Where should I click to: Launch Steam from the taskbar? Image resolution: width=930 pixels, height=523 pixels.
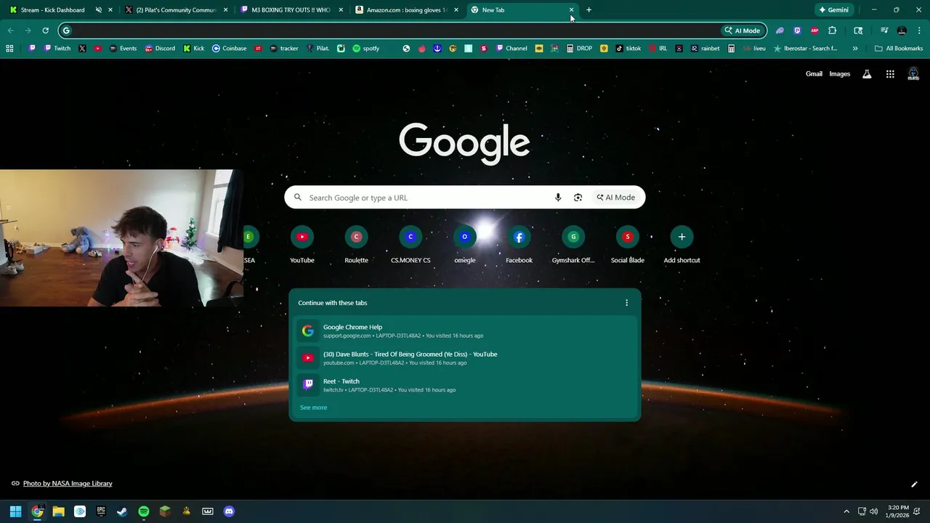pos(122,511)
